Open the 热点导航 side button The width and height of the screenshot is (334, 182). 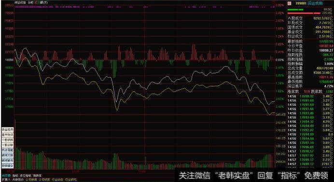coord(8,150)
